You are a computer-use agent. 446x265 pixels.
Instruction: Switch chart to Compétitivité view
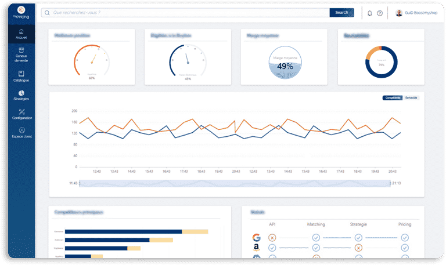tap(393, 97)
